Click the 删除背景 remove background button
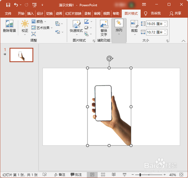This screenshot has height=178, width=188. 9,26
